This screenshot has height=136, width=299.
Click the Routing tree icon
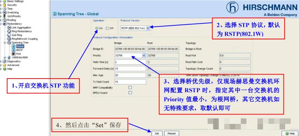pyautogui.click(x=5, y=20)
